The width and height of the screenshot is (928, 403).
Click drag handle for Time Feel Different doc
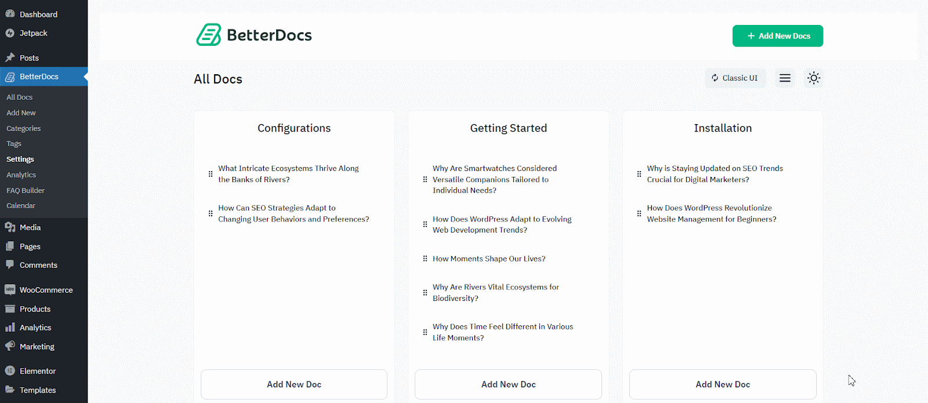click(425, 332)
